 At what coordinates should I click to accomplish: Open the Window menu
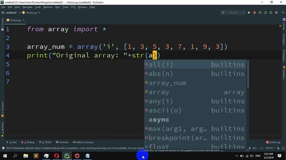(82, 7)
